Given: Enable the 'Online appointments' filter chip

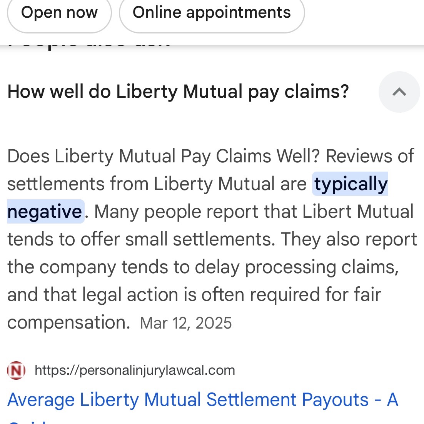Looking at the screenshot, I should (x=212, y=12).
